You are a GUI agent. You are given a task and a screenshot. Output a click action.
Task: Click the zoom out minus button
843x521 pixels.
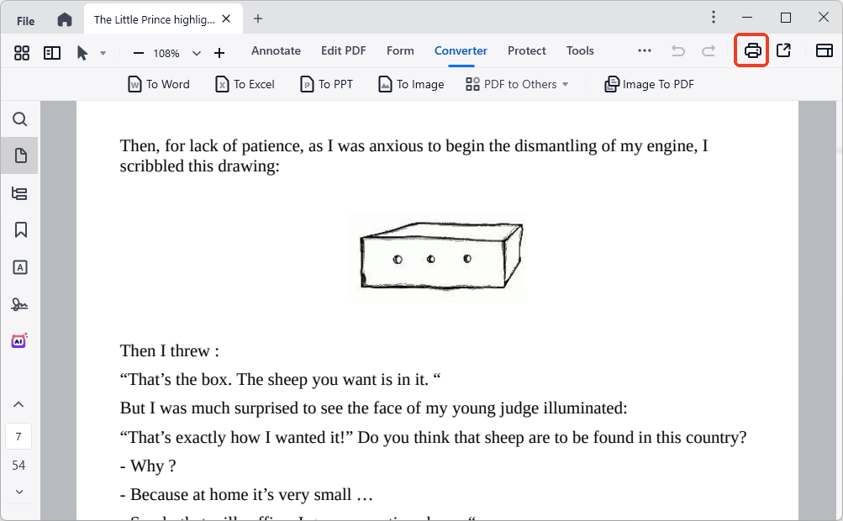(139, 53)
